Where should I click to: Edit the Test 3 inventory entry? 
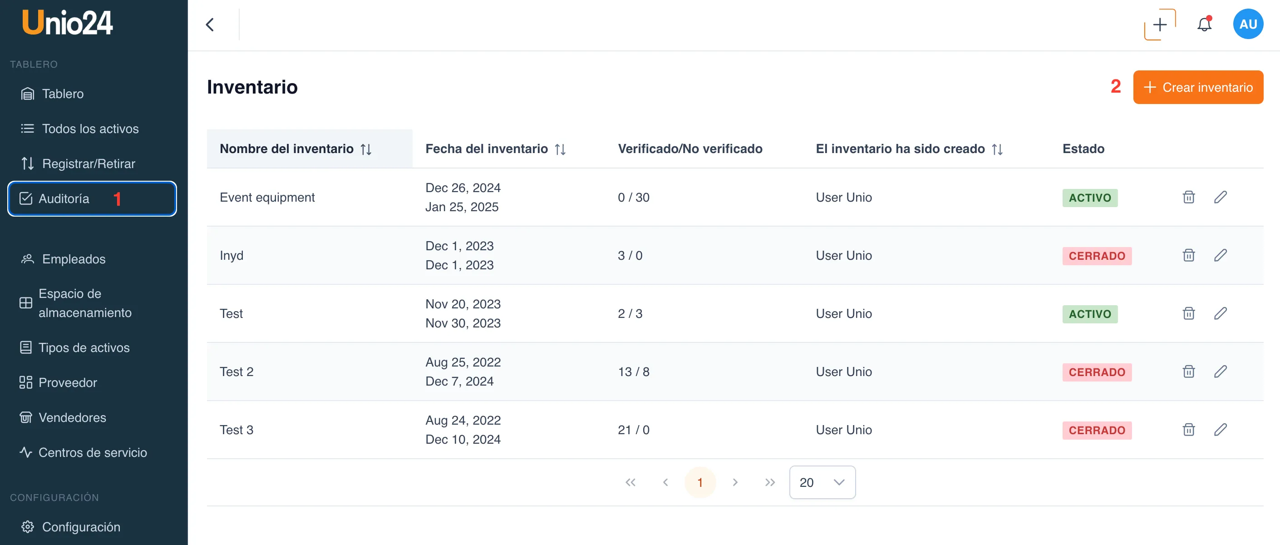click(1220, 430)
